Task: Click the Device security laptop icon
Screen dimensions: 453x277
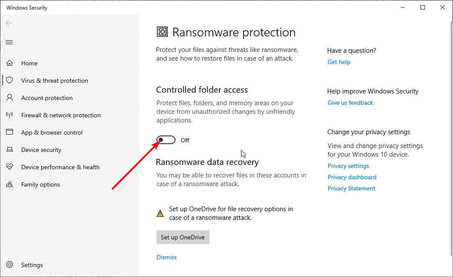Action: click(x=10, y=150)
